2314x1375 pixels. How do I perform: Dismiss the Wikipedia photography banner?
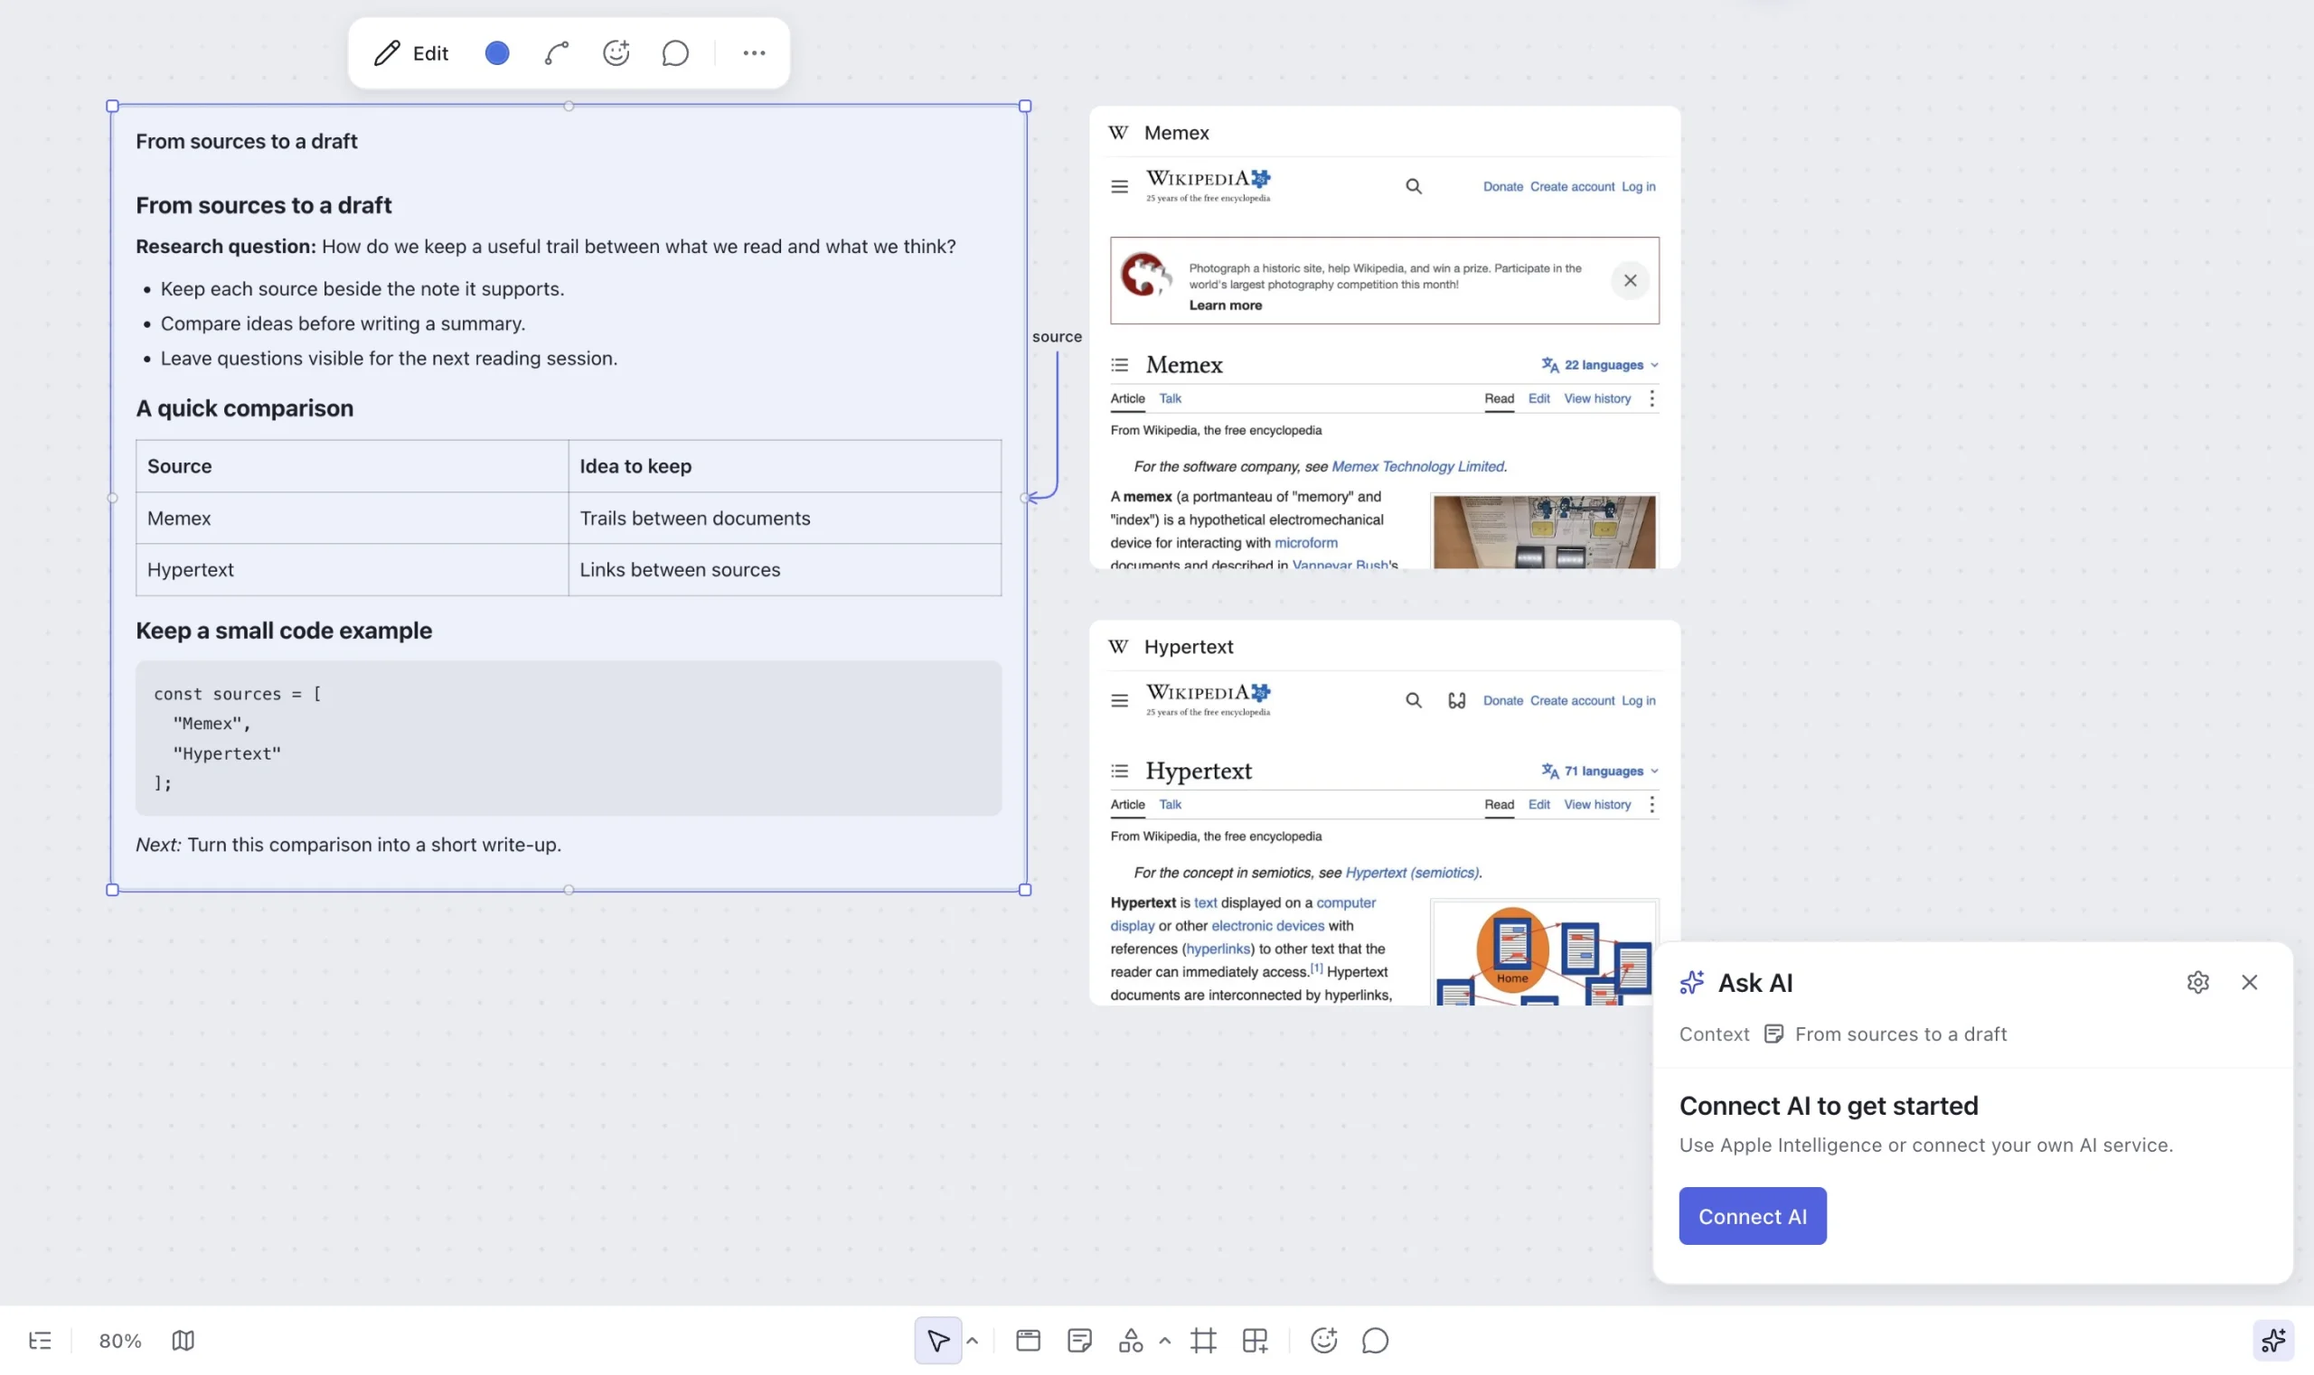[x=1630, y=281]
